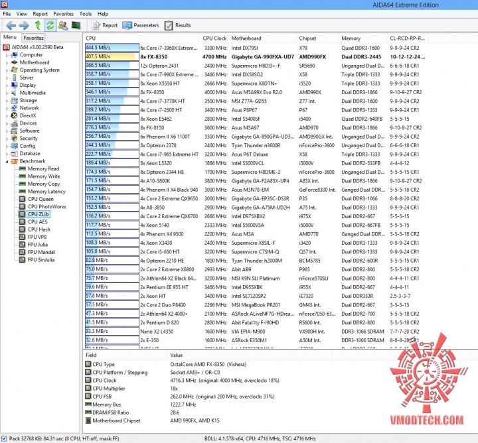
Task: Expand the Devices tree node
Action: [7, 123]
